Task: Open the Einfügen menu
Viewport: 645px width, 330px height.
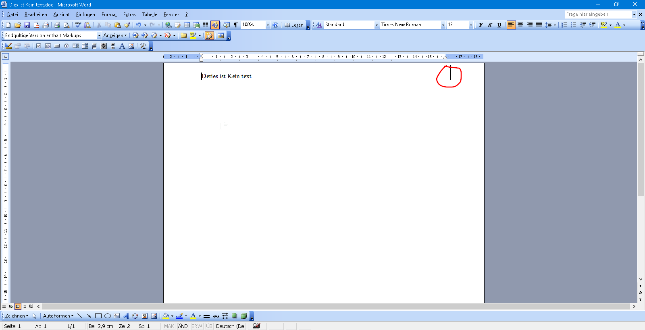Action: point(85,15)
